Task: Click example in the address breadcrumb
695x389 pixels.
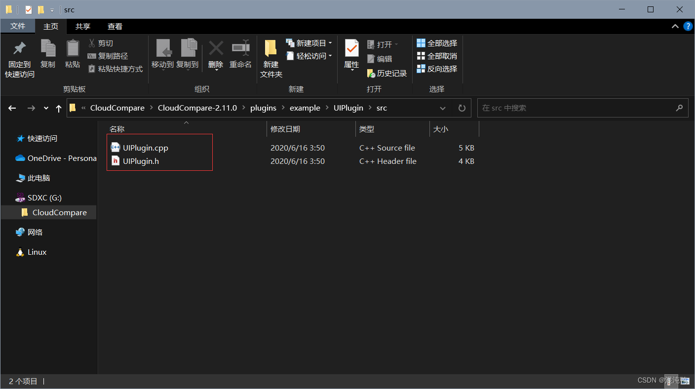Action: click(305, 108)
